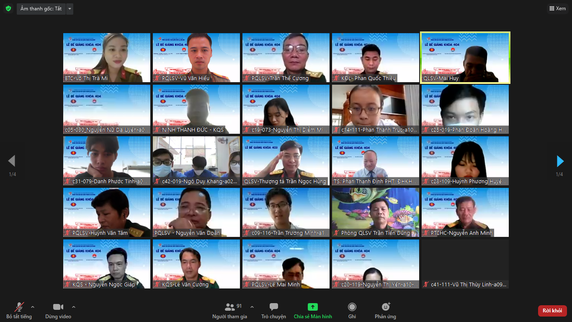Viewport: 572px width, 322px height.
Task: Start recording with Ghi button
Action: pos(352,311)
